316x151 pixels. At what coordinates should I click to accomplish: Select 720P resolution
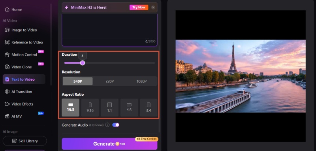(x=109, y=81)
